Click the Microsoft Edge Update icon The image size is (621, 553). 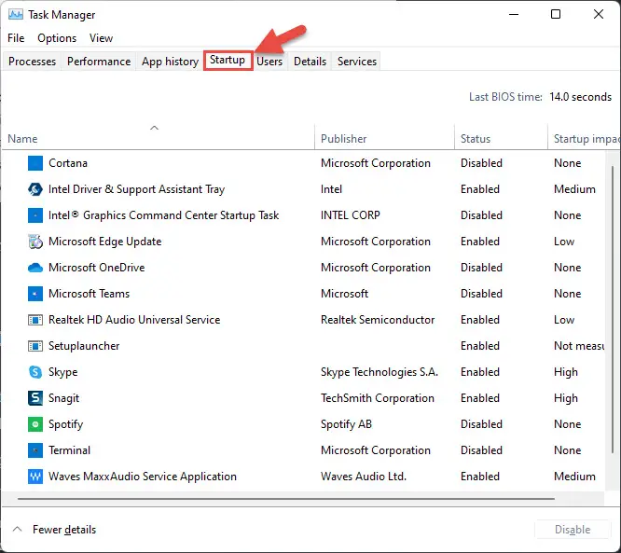coord(35,242)
